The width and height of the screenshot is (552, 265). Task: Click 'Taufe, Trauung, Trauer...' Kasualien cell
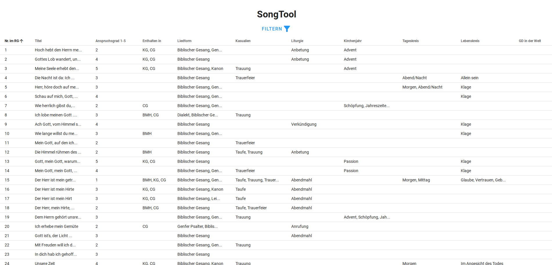click(257, 180)
